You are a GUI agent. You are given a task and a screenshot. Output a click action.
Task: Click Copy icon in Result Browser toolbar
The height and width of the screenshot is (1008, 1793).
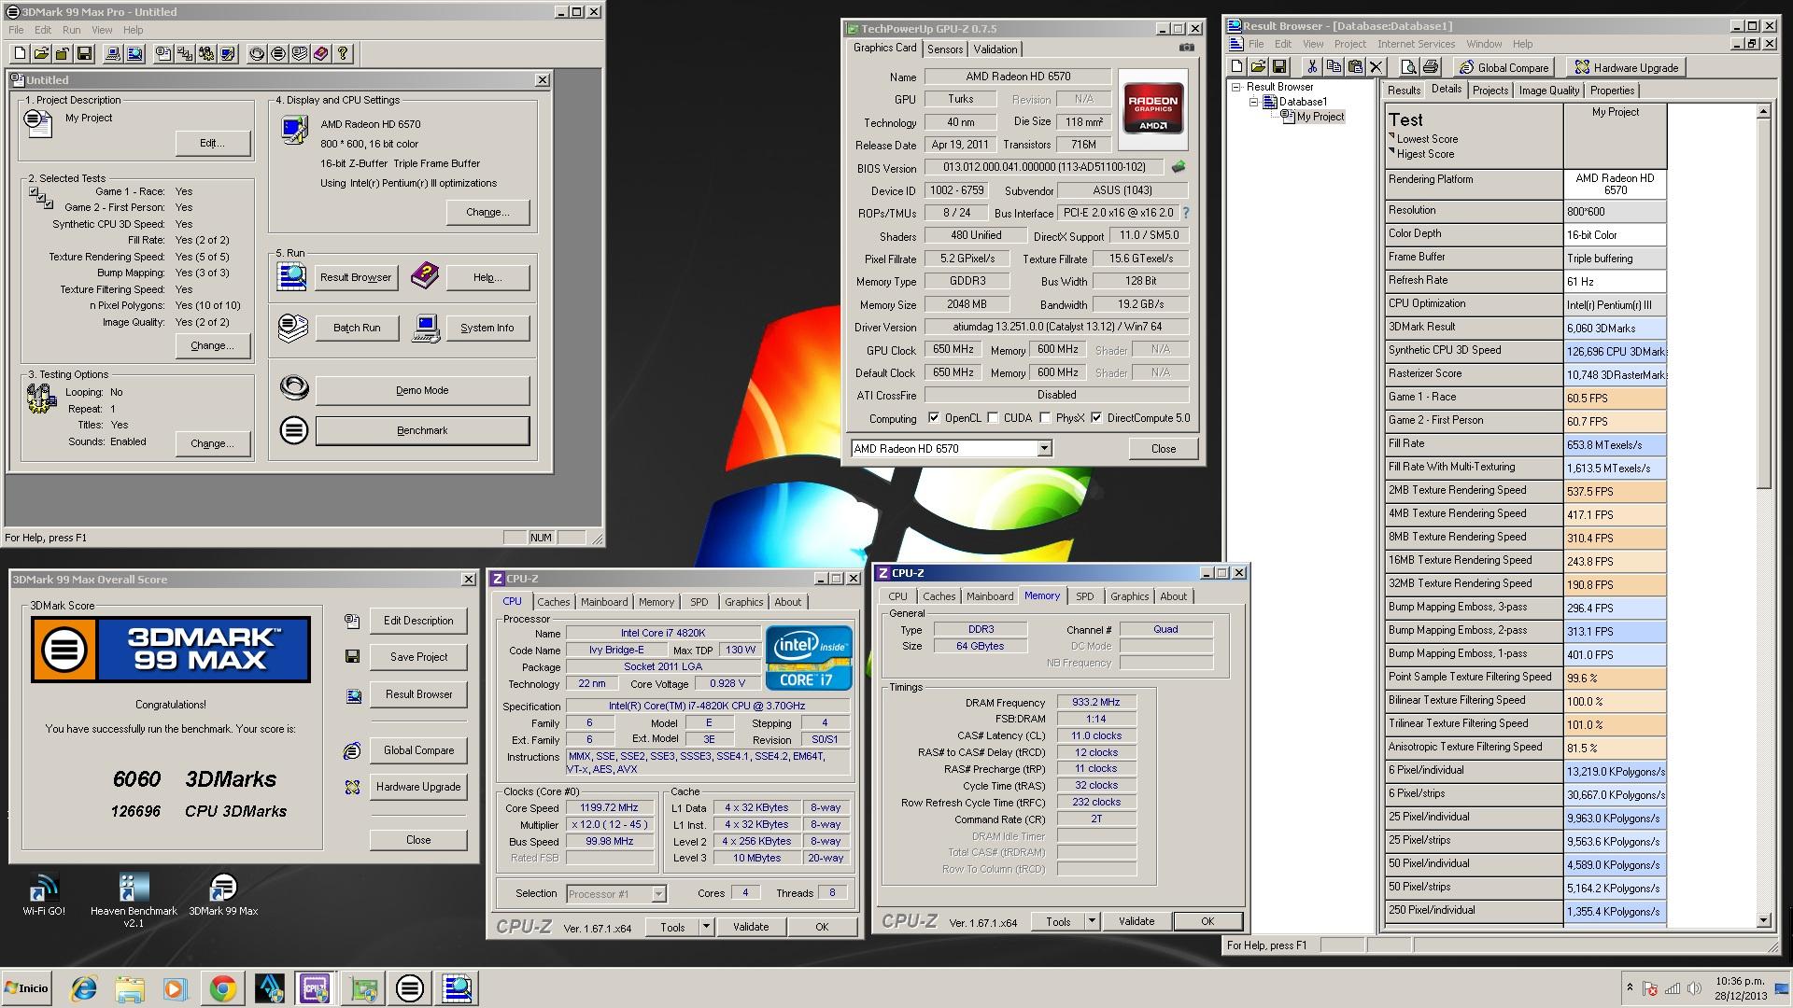[1334, 66]
